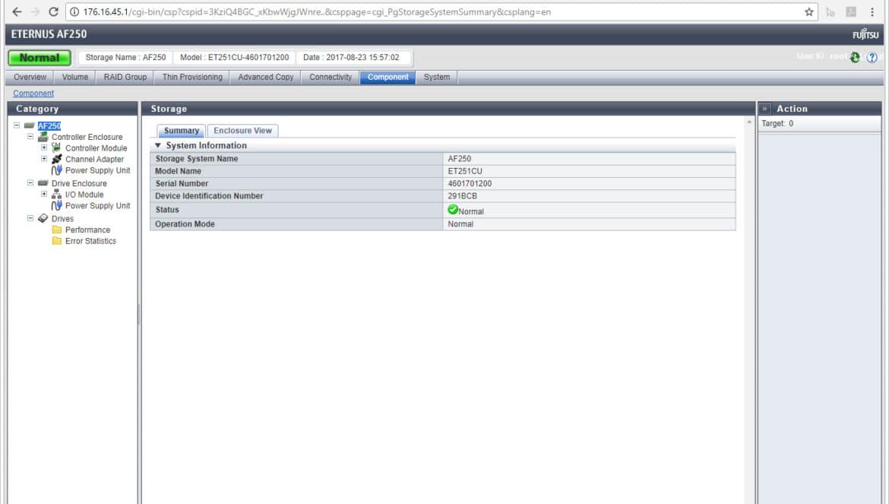The height and width of the screenshot is (504, 889).
Task: Click the green refresh arrows icon near User ID
Action: [x=855, y=57]
